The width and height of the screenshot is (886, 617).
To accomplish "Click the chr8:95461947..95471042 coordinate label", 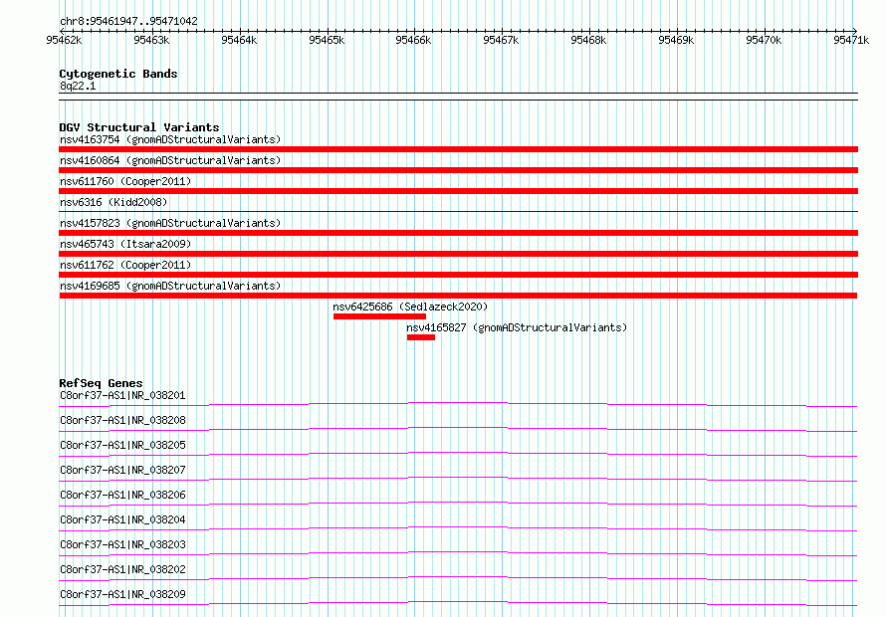I will coord(128,22).
